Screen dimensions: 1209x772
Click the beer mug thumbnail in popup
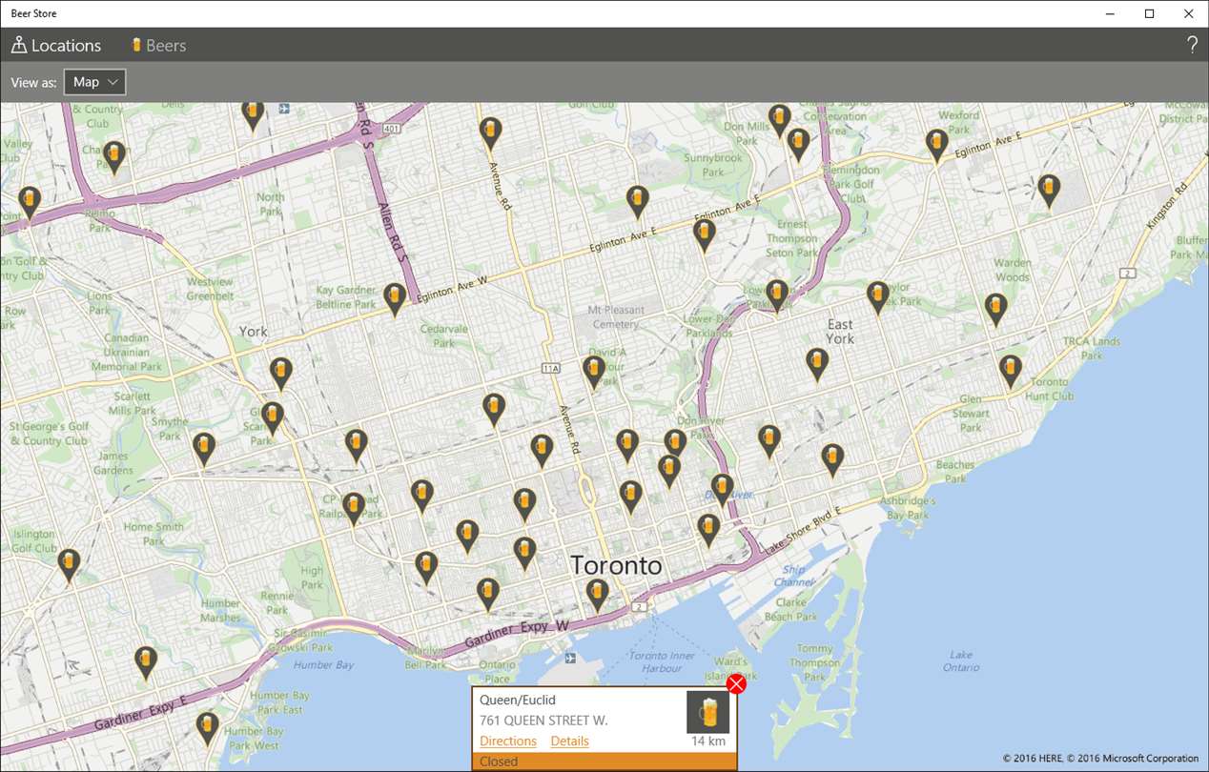tap(707, 712)
